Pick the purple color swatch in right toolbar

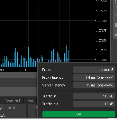click(116, 25)
